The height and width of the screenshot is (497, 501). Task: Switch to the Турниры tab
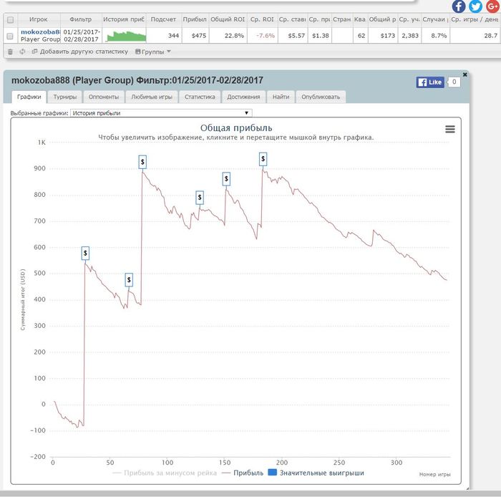click(x=65, y=97)
